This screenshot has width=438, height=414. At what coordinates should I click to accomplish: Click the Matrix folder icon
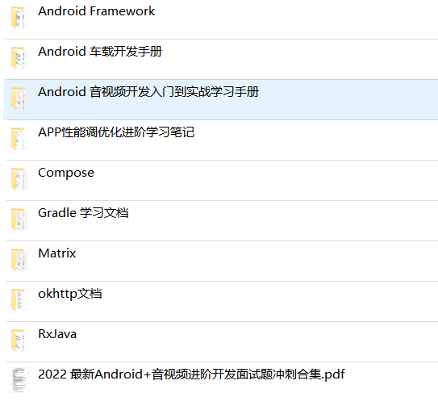pyautogui.click(x=19, y=260)
